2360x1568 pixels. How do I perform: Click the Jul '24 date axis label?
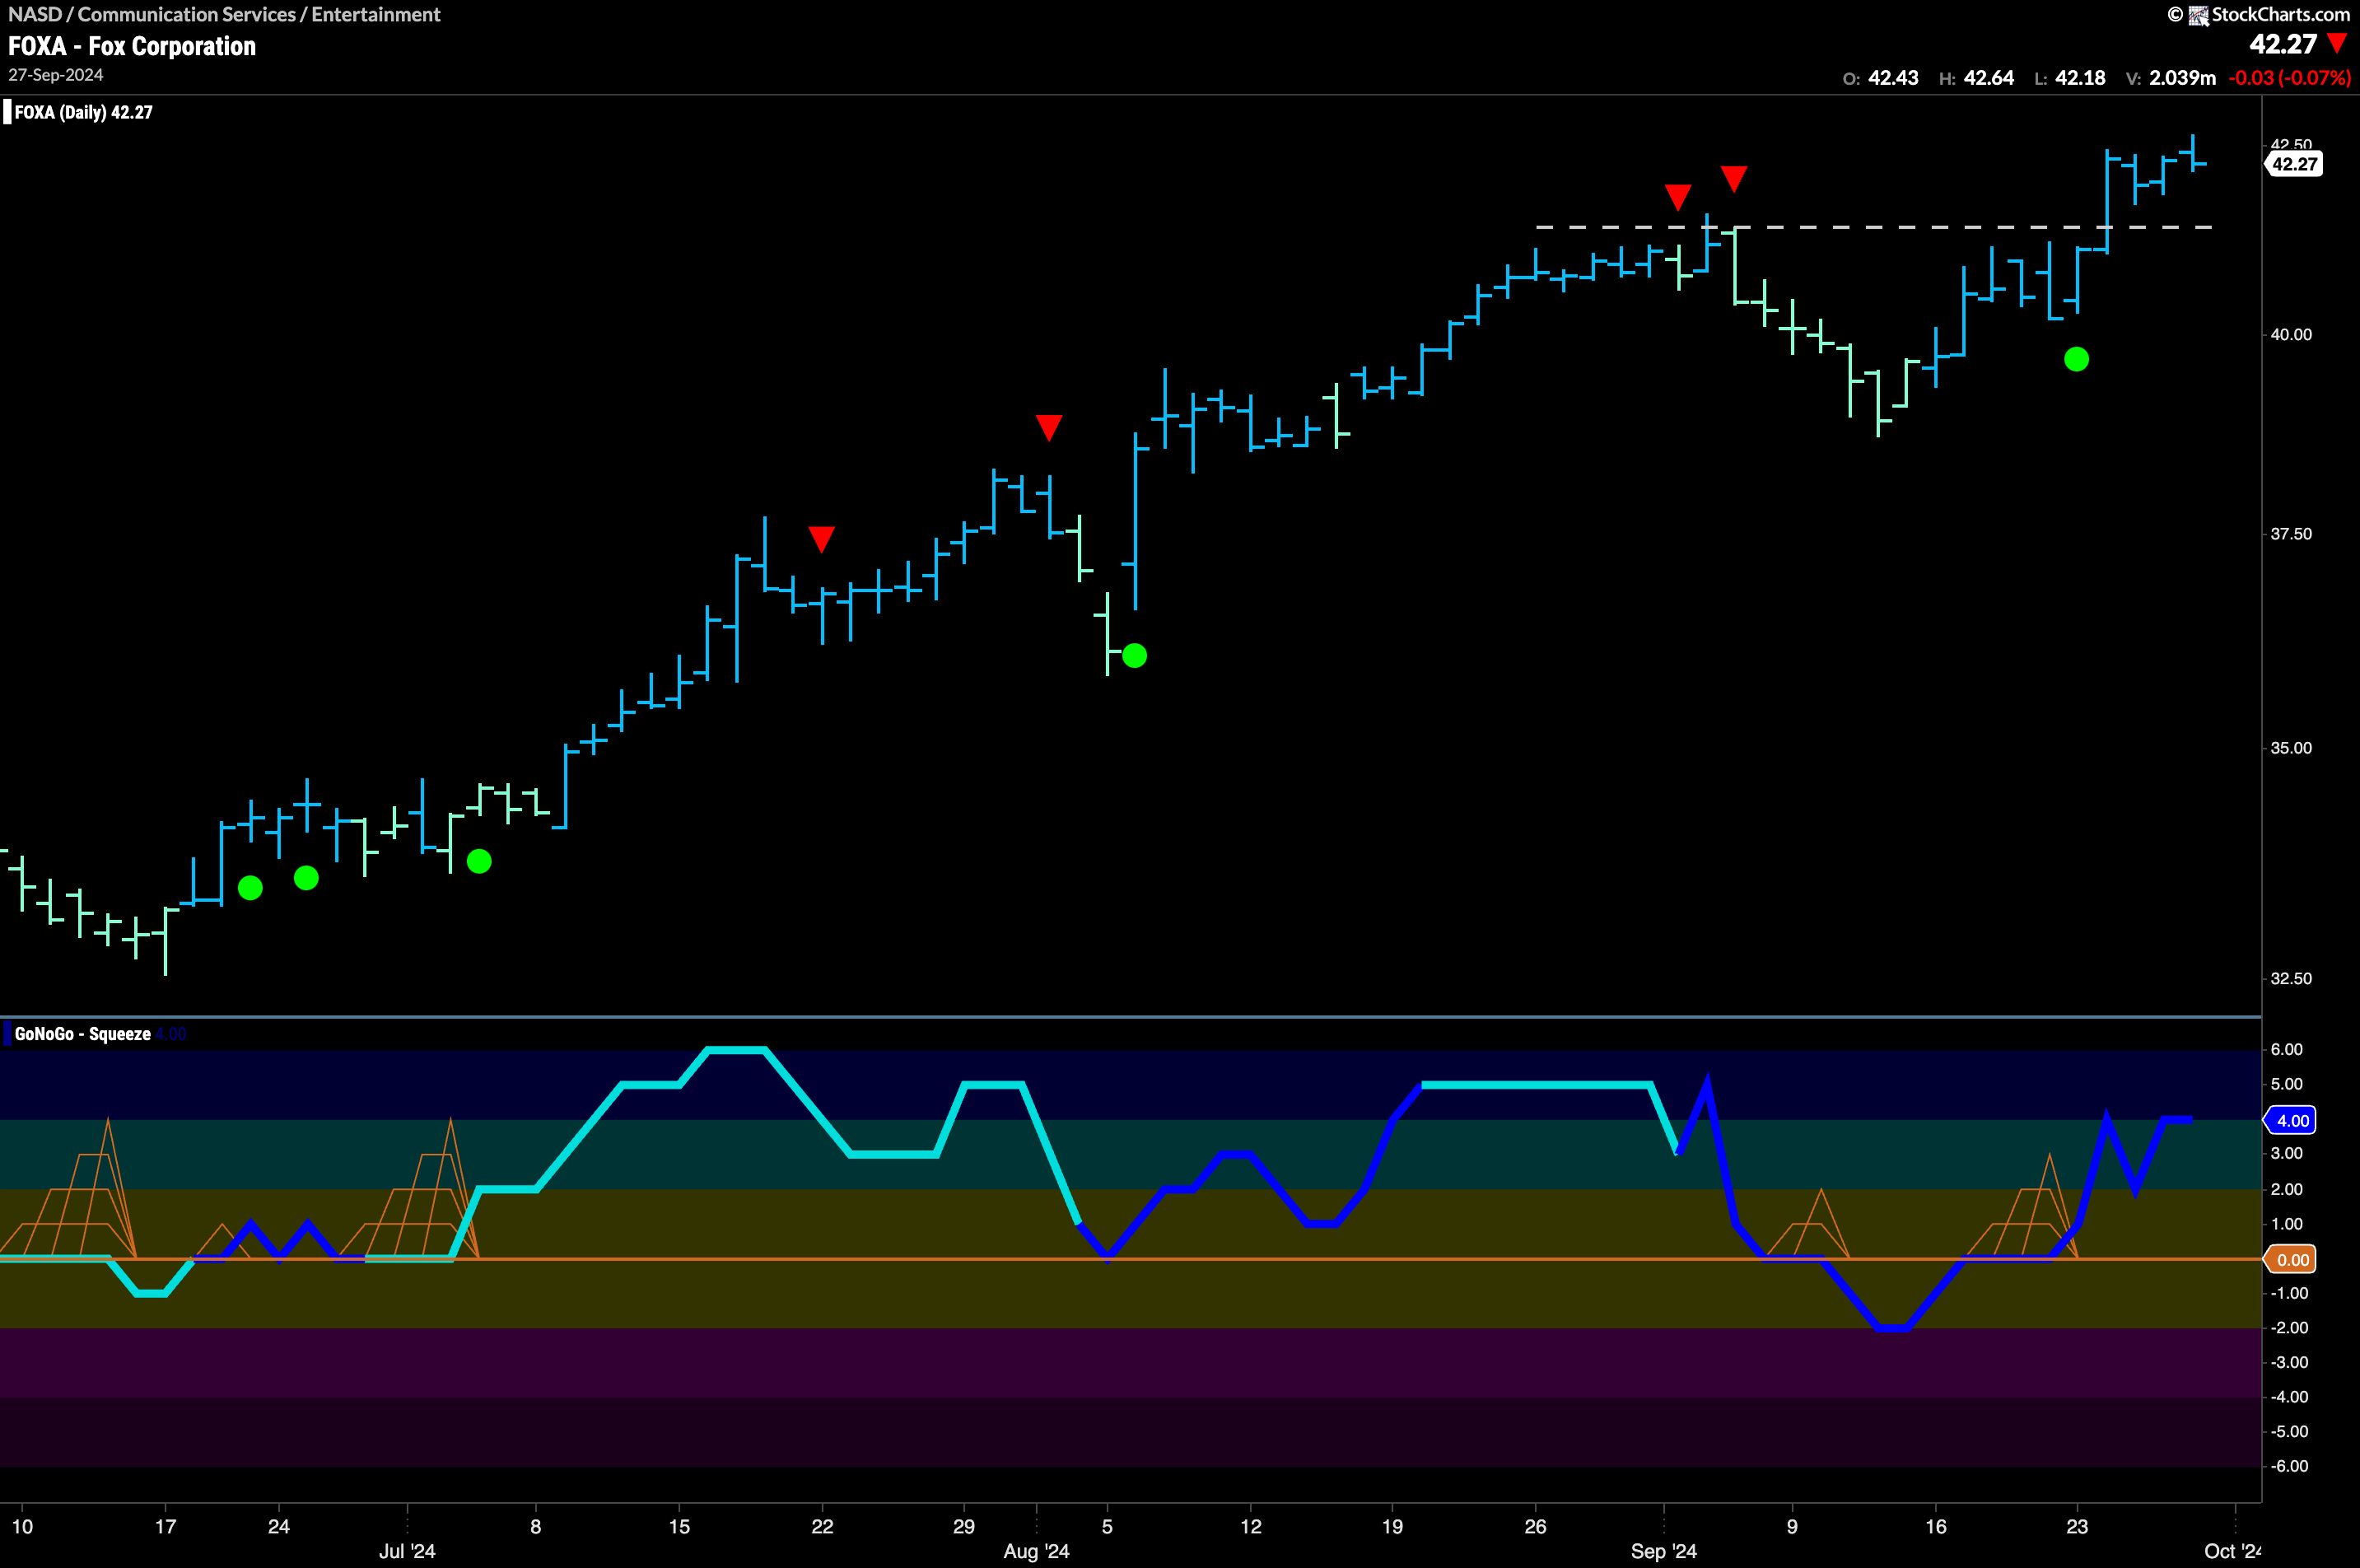[x=407, y=1551]
